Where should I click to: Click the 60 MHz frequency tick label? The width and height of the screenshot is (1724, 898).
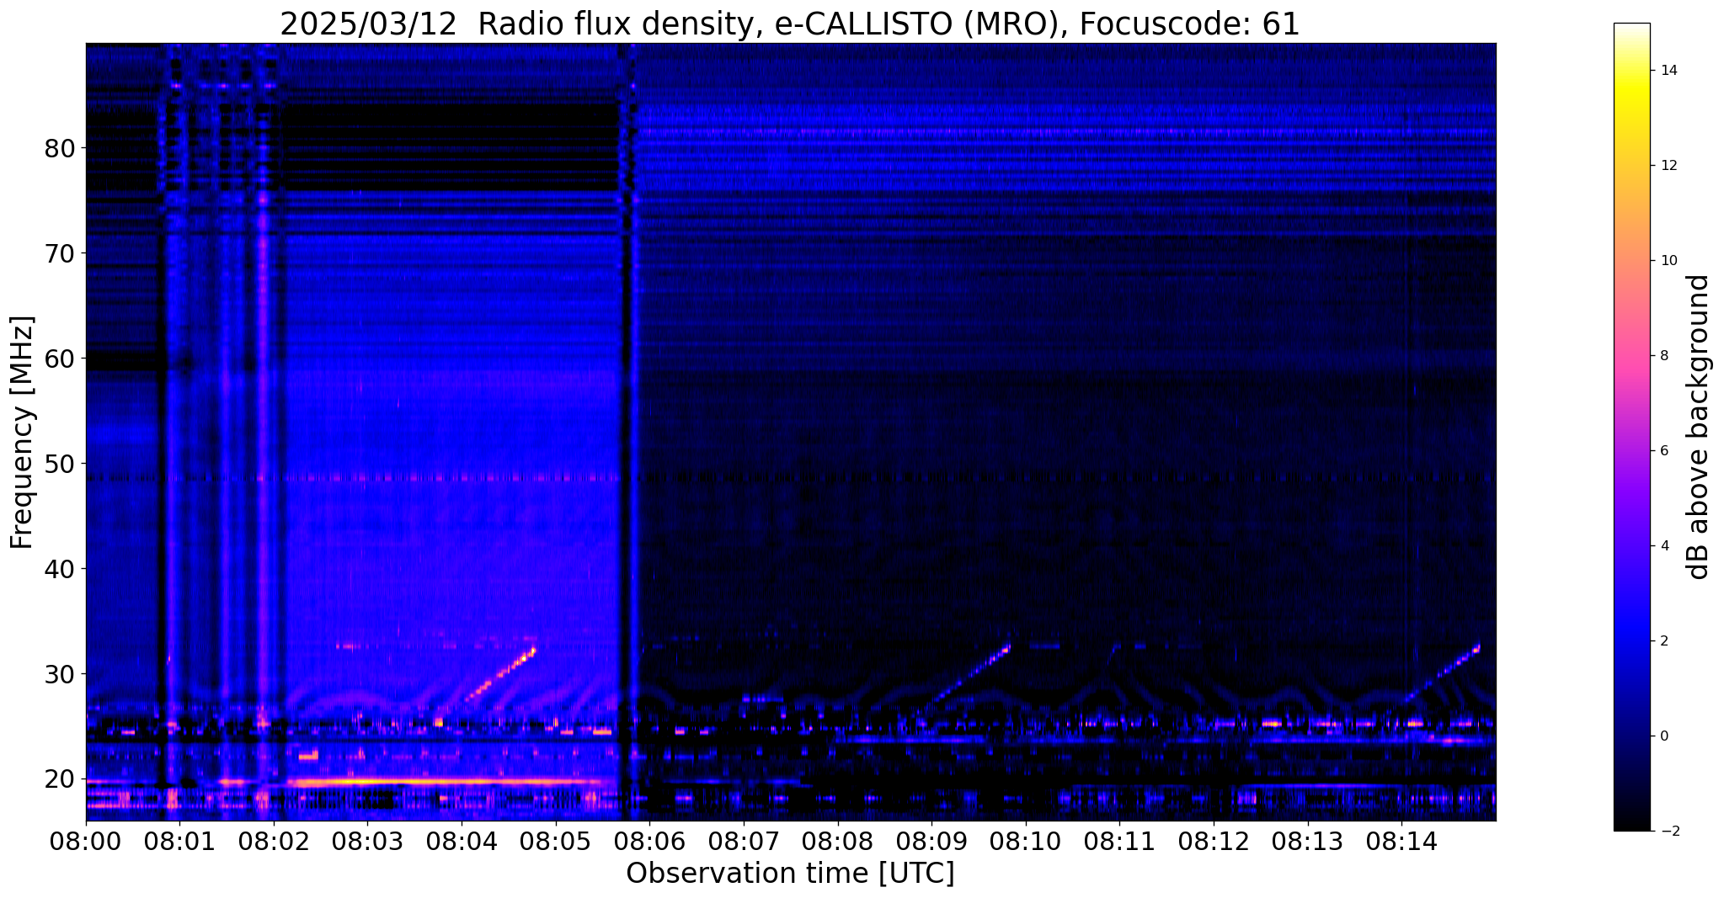tap(59, 359)
